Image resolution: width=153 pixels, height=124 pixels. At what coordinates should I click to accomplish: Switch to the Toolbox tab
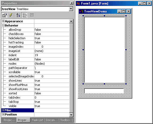point(65,120)
